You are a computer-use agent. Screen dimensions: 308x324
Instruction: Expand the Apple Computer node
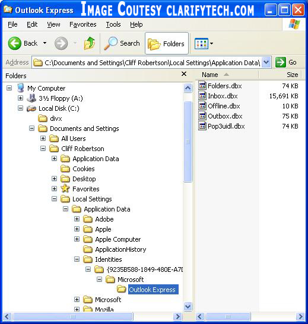77,239
